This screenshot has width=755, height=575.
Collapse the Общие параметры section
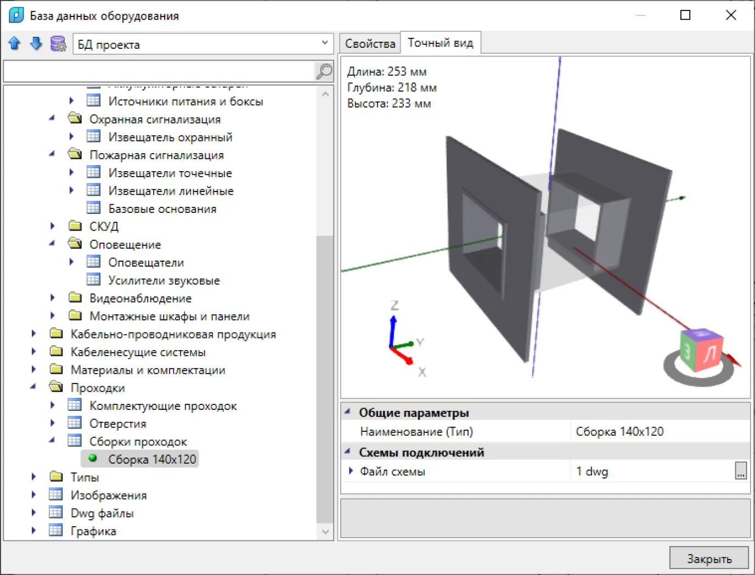coord(347,411)
